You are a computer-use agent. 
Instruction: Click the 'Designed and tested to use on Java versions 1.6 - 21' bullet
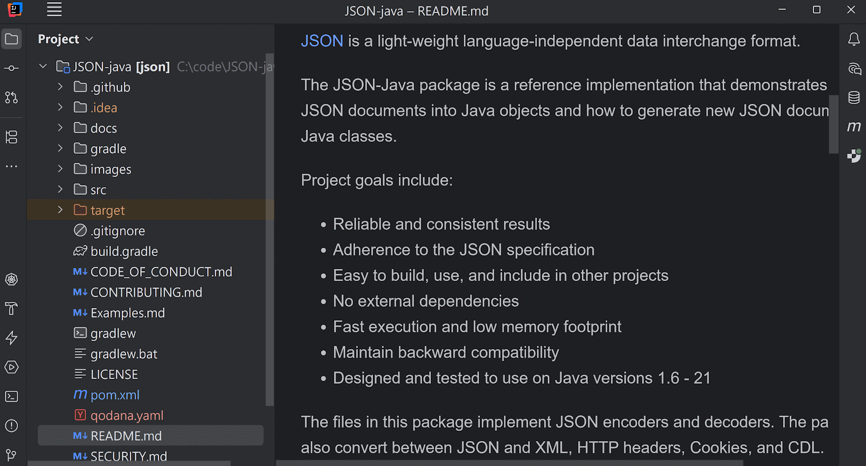[522, 378]
